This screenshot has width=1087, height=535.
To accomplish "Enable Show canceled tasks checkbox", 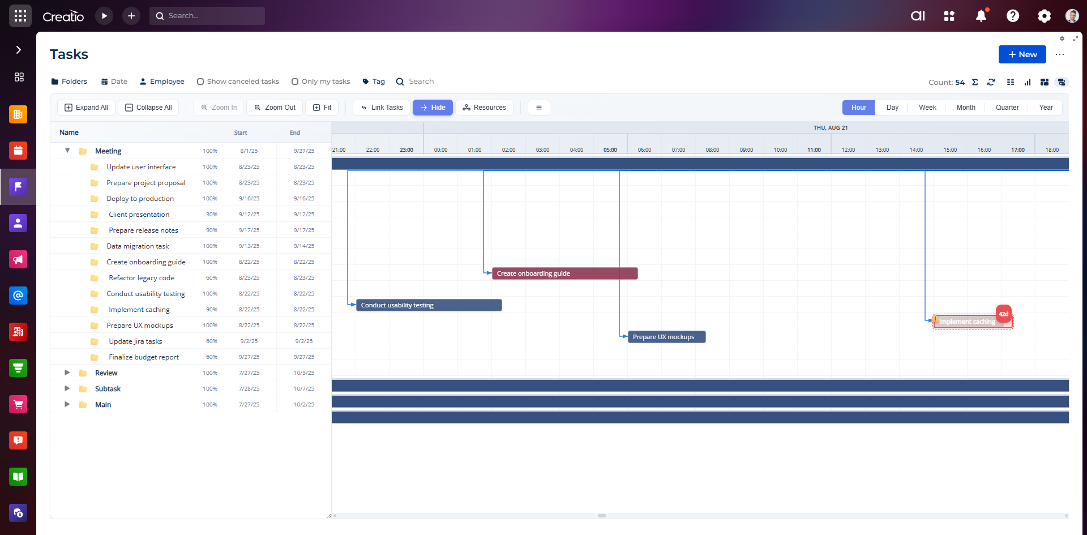I will click(200, 82).
